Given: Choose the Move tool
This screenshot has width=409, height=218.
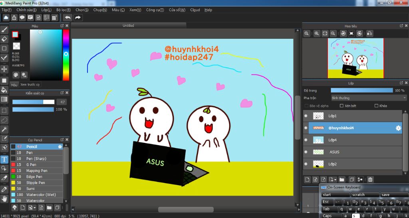Looking at the screenshot, I should tap(4, 69).
